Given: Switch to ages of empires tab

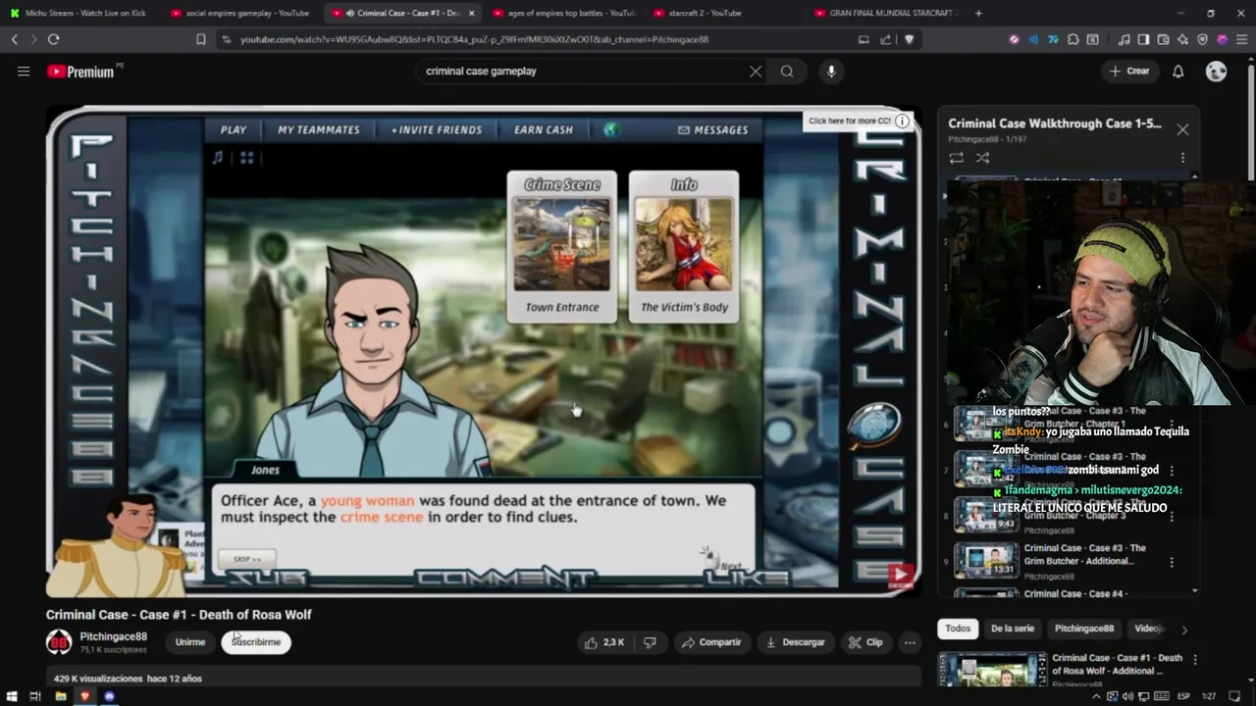Looking at the screenshot, I should (563, 13).
